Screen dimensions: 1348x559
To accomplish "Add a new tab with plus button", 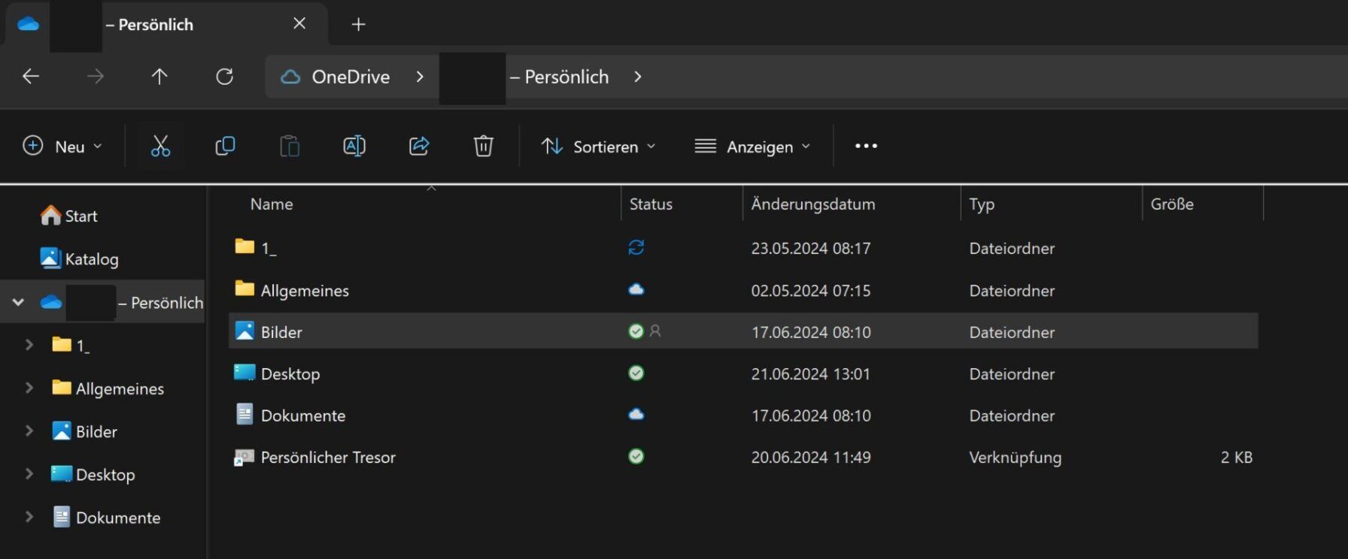I will (x=359, y=25).
